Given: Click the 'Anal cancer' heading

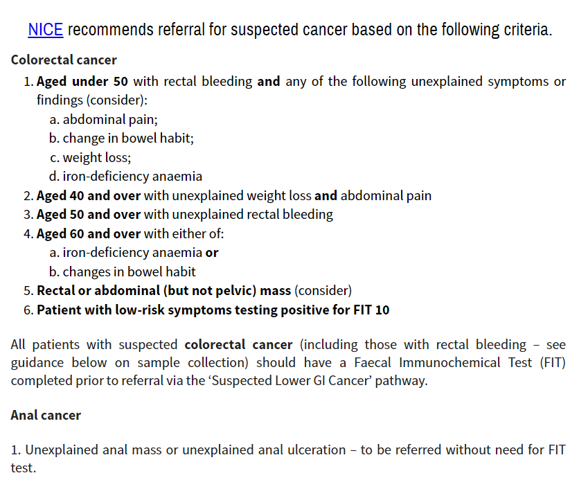Looking at the screenshot, I should point(46,416).
